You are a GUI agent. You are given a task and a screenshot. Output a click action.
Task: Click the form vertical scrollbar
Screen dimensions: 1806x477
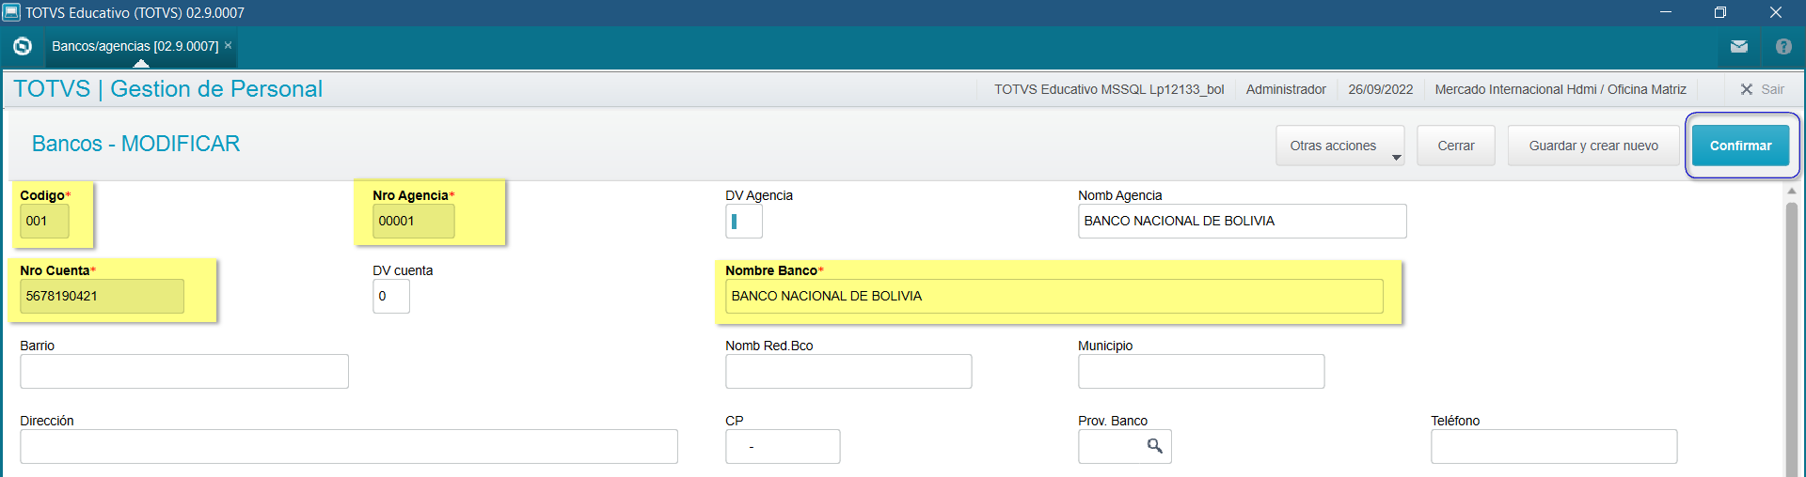click(1791, 338)
